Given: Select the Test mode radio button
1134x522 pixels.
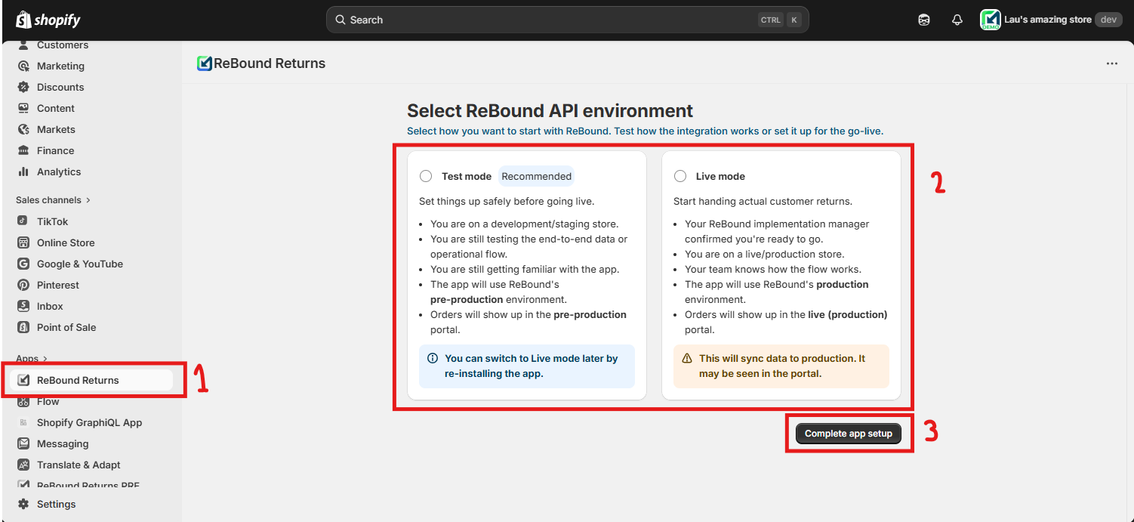Looking at the screenshot, I should pos(426,176).
